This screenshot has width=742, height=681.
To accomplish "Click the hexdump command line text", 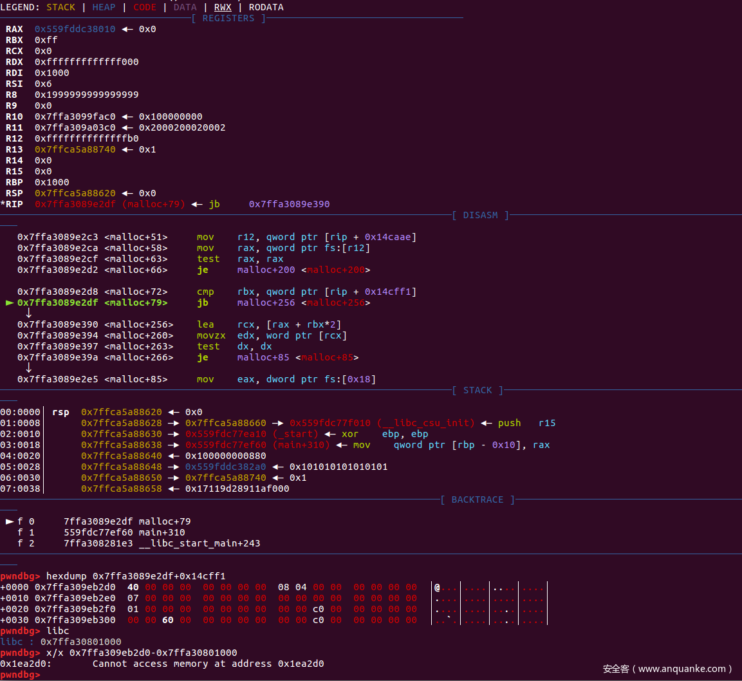I will [136, 576].
